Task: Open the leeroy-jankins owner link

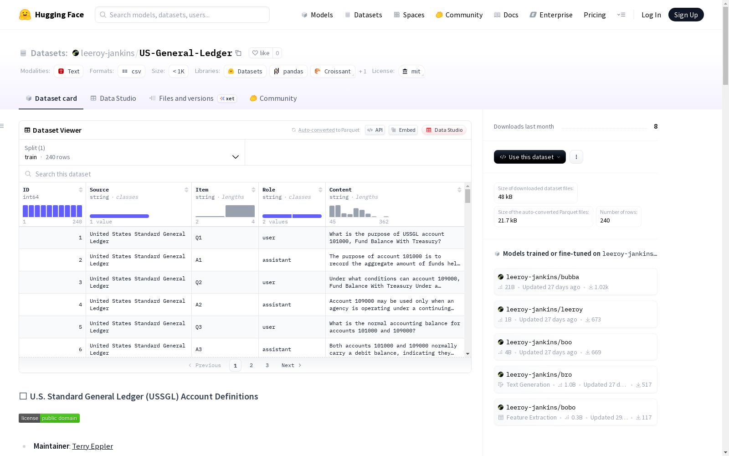Action: 108,53
